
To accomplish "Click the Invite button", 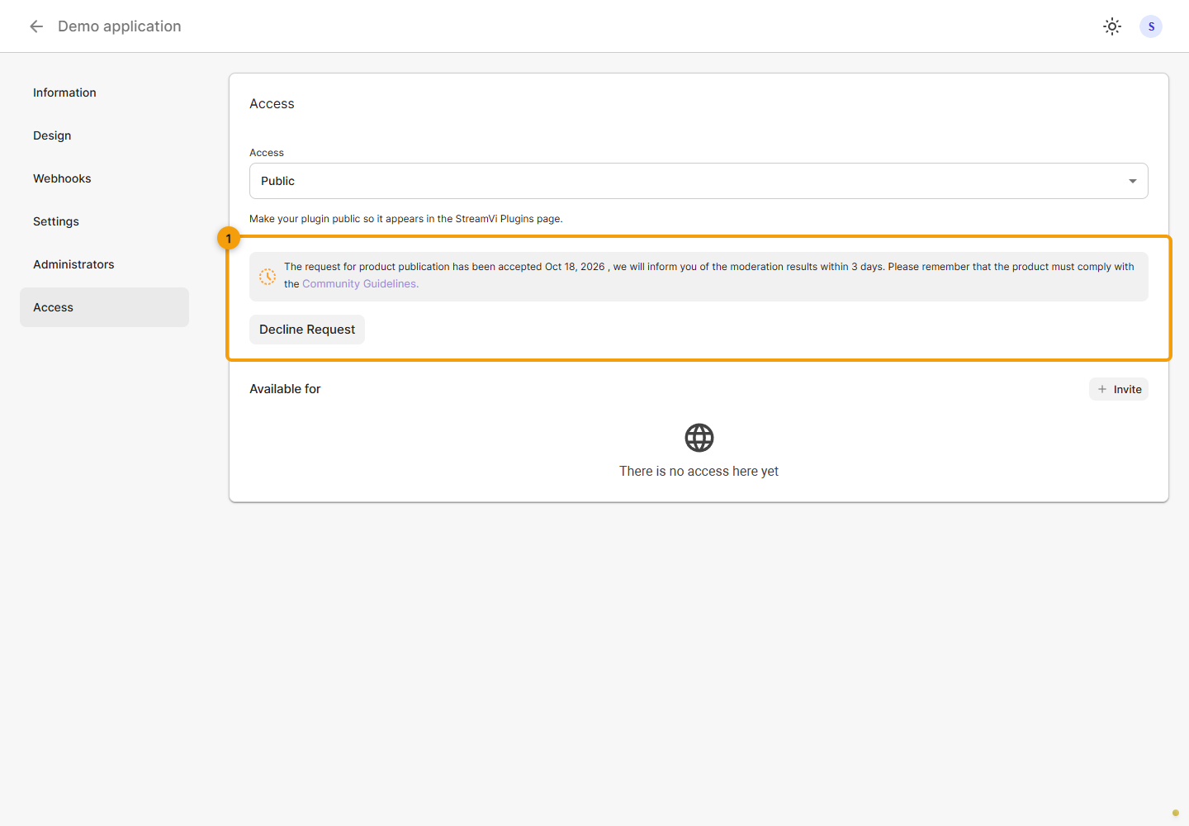I will [x=1119, y=389].
